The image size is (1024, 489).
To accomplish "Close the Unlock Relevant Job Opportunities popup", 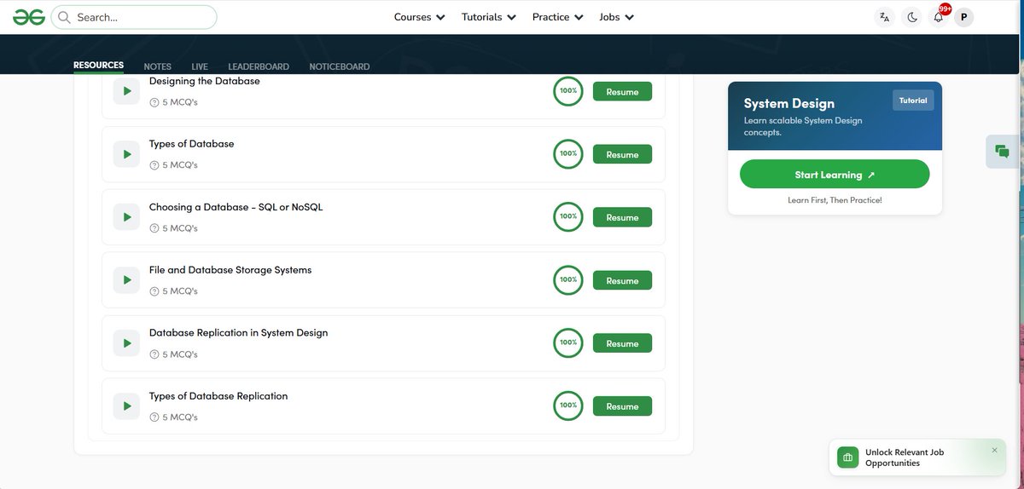I will (994, 450).
